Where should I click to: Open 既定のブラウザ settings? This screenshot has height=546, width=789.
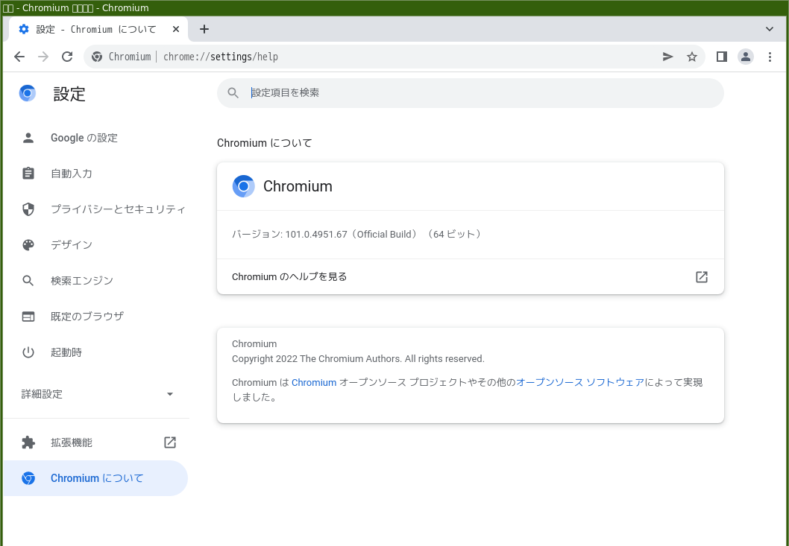tap(95, 317)
